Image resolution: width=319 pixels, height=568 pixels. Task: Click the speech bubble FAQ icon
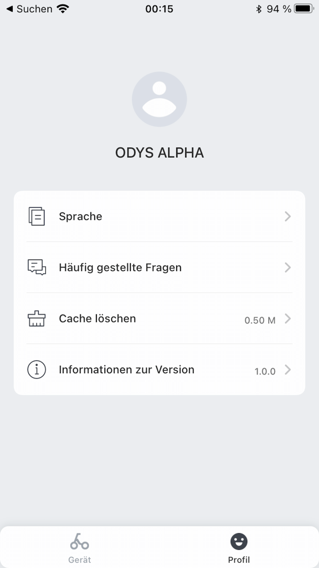[x=36, y=268]
